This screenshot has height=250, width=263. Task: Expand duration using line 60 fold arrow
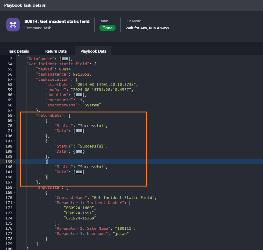[x=14, y=95]
